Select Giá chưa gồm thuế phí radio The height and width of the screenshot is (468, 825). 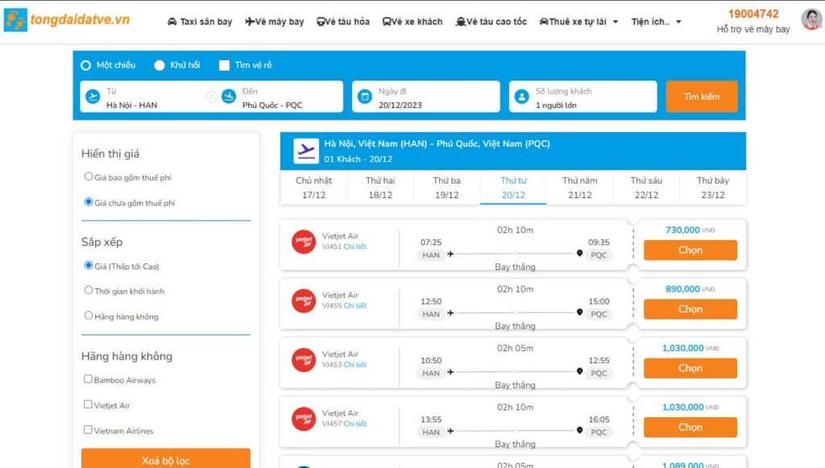click(89, 202)
